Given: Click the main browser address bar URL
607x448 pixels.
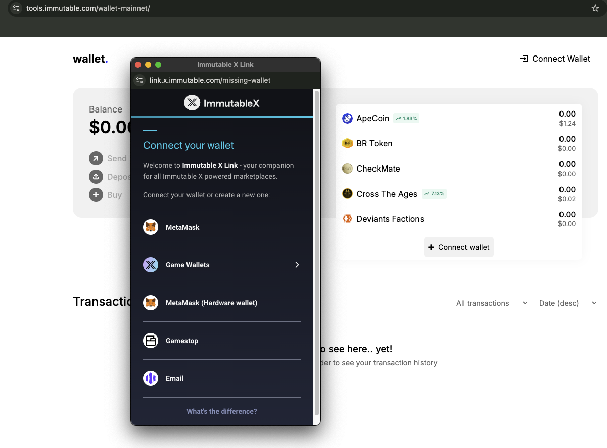Looking at the screenshot, I should (88, 8).
